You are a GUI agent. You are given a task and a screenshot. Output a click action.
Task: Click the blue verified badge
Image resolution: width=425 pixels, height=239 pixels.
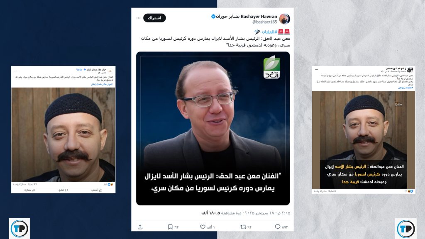click(x=213, y=17)
